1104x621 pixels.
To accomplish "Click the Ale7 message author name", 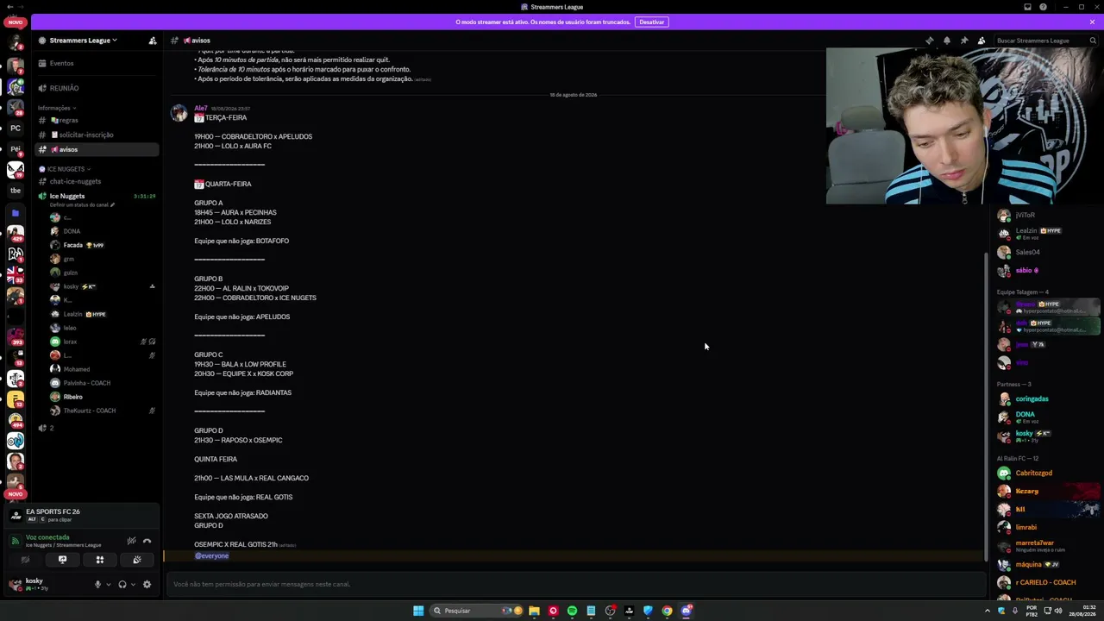I will 200,108.
